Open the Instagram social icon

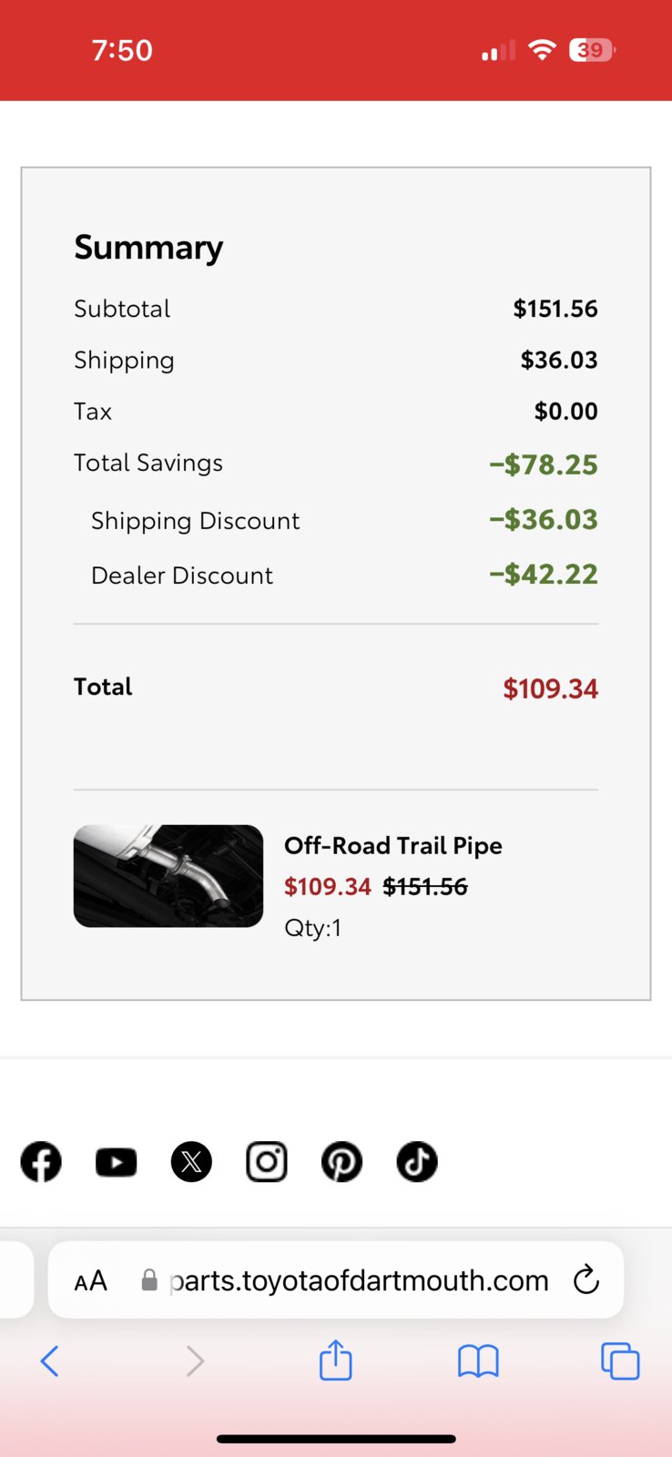[x=267, y=1162]
